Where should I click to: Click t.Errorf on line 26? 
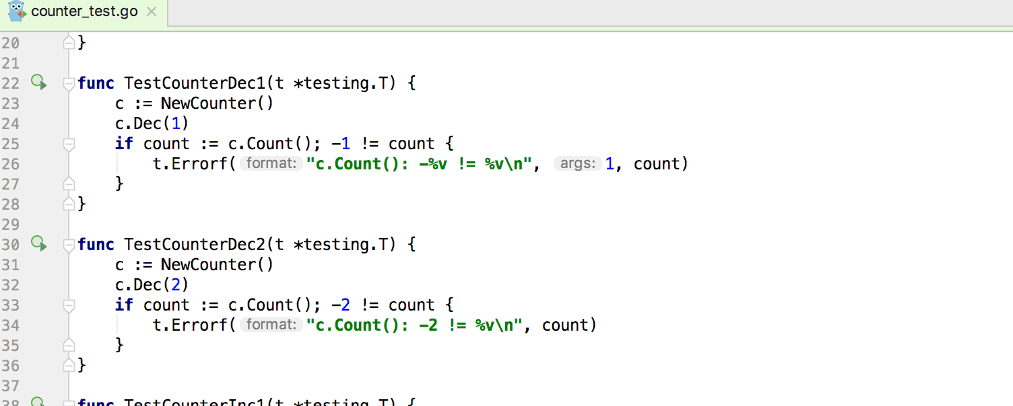190,164
